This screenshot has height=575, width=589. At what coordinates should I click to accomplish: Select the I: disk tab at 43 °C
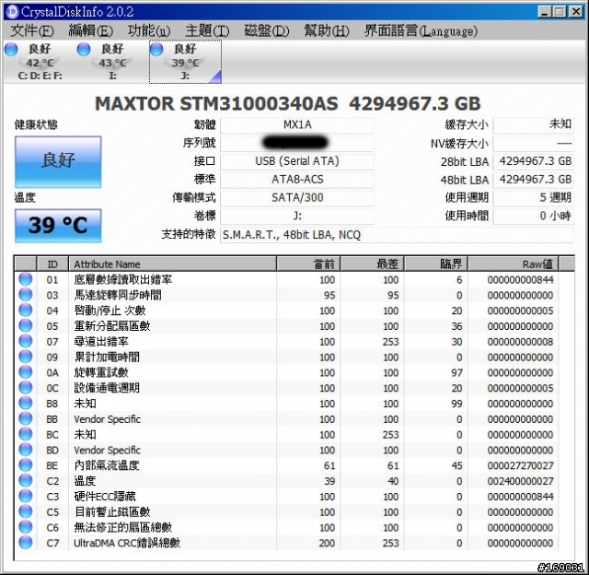click(x=112, y=62)
